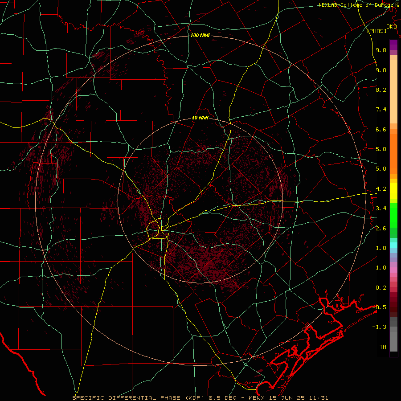Image resolution: width=401 pixels, height=401 pixels.
Task: Select the -0.5 scale value
Action: tap(379, 307)
